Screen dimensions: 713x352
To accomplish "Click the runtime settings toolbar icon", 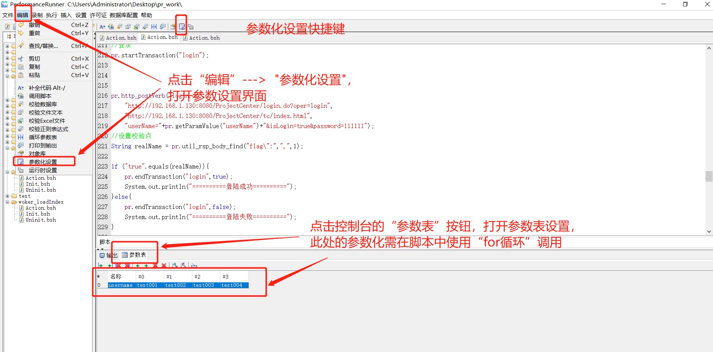I will 191,27.
